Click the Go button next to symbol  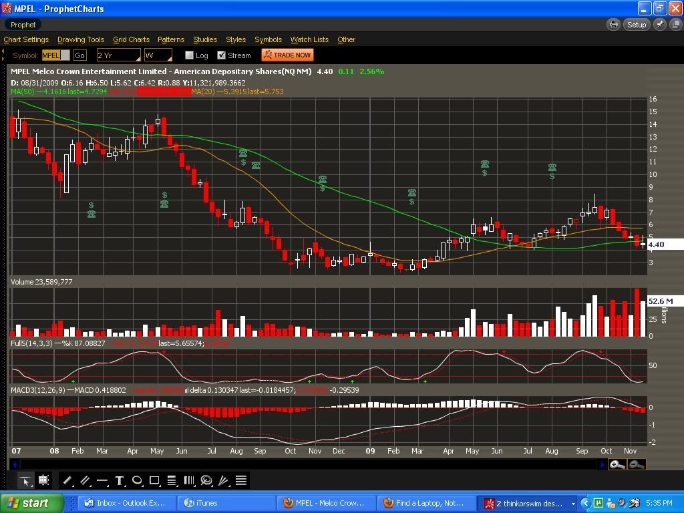tap(79, 55)
